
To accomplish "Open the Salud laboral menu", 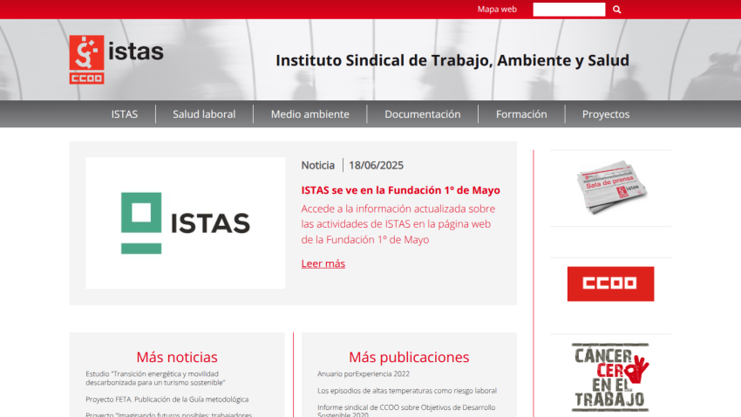I will tap(204, 114).
